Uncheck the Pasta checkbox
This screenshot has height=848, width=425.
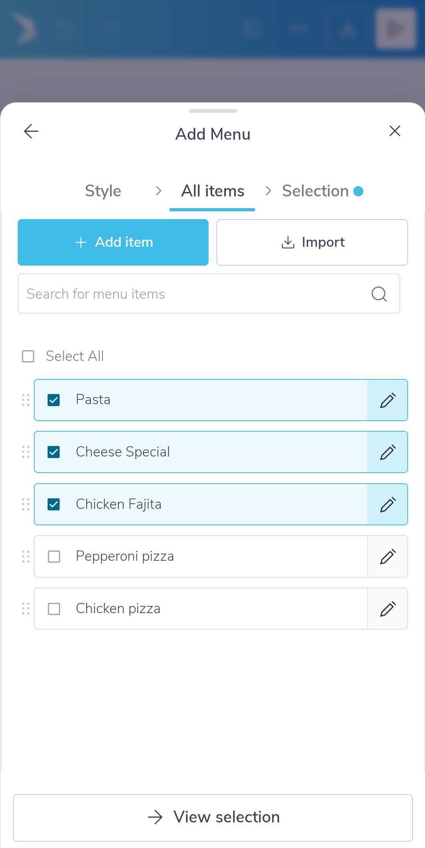[x=54, y=400]
